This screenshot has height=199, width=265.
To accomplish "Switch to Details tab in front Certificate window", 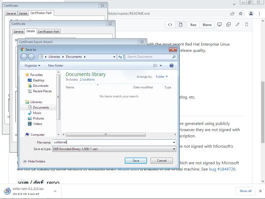I will pos(31,31).
